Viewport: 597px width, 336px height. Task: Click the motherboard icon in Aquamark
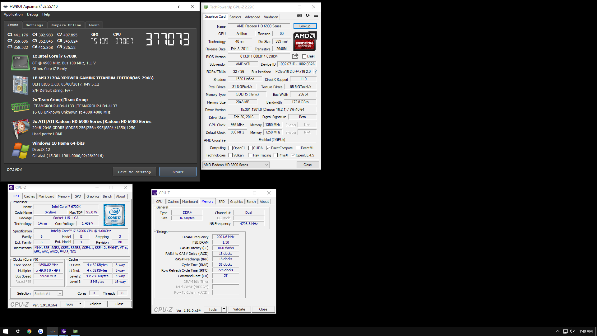[x=20, y=85]
